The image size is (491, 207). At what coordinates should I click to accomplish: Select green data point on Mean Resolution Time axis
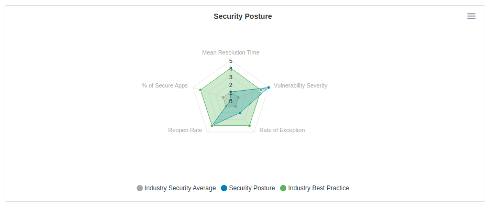(231, 68)
